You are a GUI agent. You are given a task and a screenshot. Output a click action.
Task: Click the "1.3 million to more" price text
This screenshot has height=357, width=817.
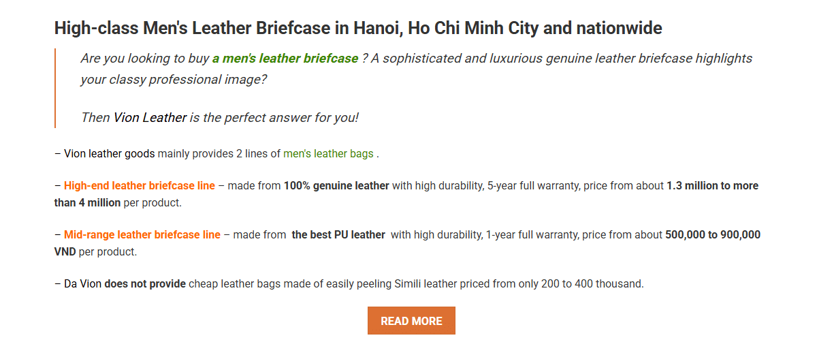(x=712, y=186)
